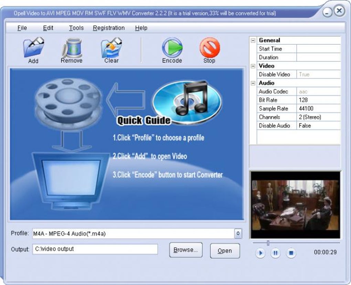Image resolution: width=351 pixels, height=285 pixels.
Task: Select the Bit Rate value 128
Action: tap(318, 100)
